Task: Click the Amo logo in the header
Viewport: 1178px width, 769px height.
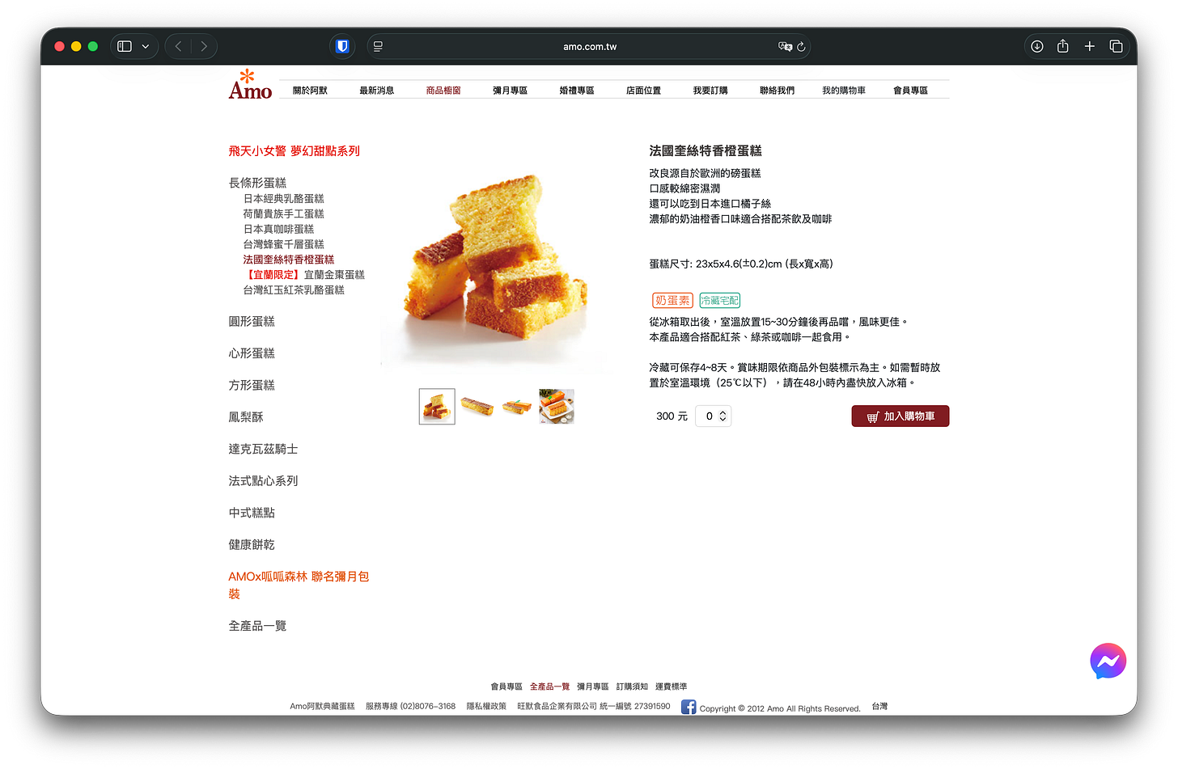Action: tap(250, 85)
